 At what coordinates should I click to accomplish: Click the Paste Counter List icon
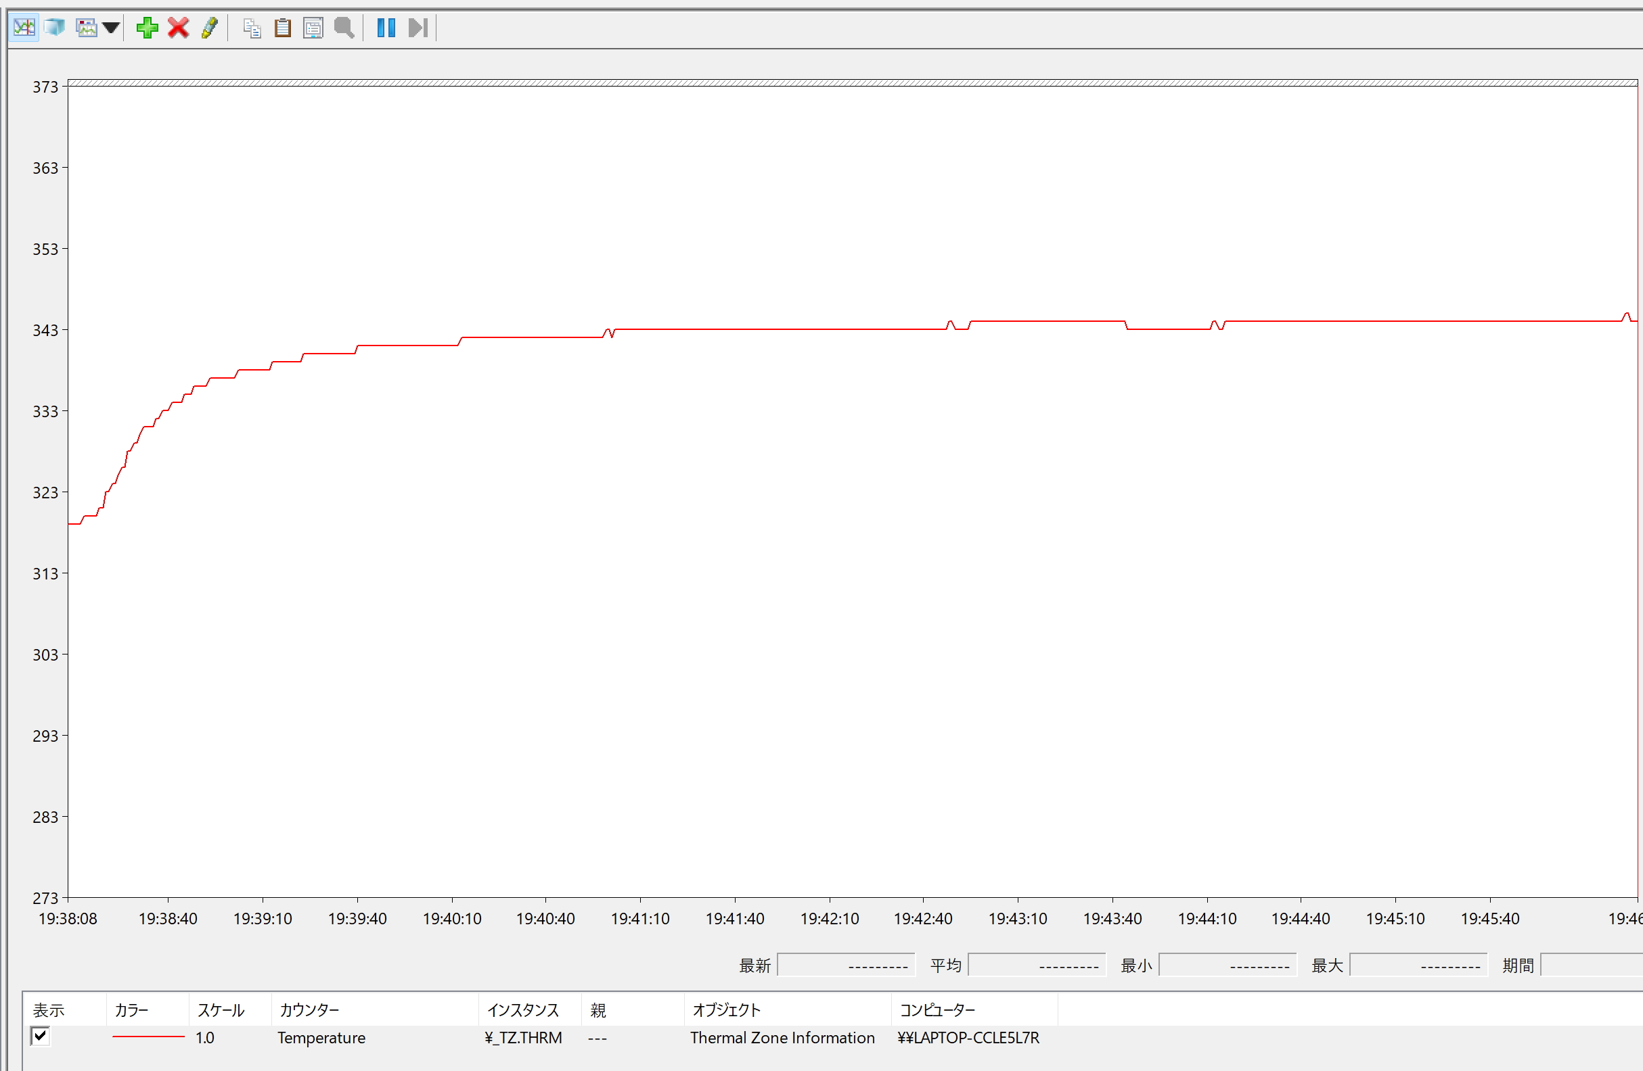[282, 28]
